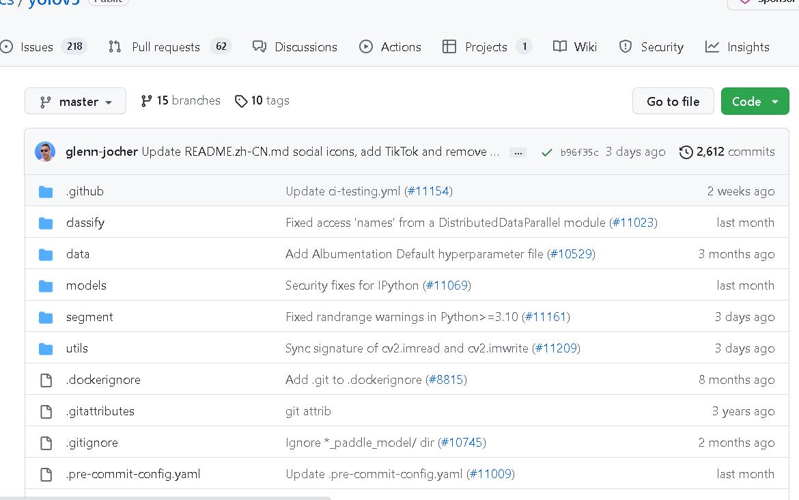Image resolution: width=799 pixels, height=500 pixels.
Task: Open the models folder
Action: point(86,286)
